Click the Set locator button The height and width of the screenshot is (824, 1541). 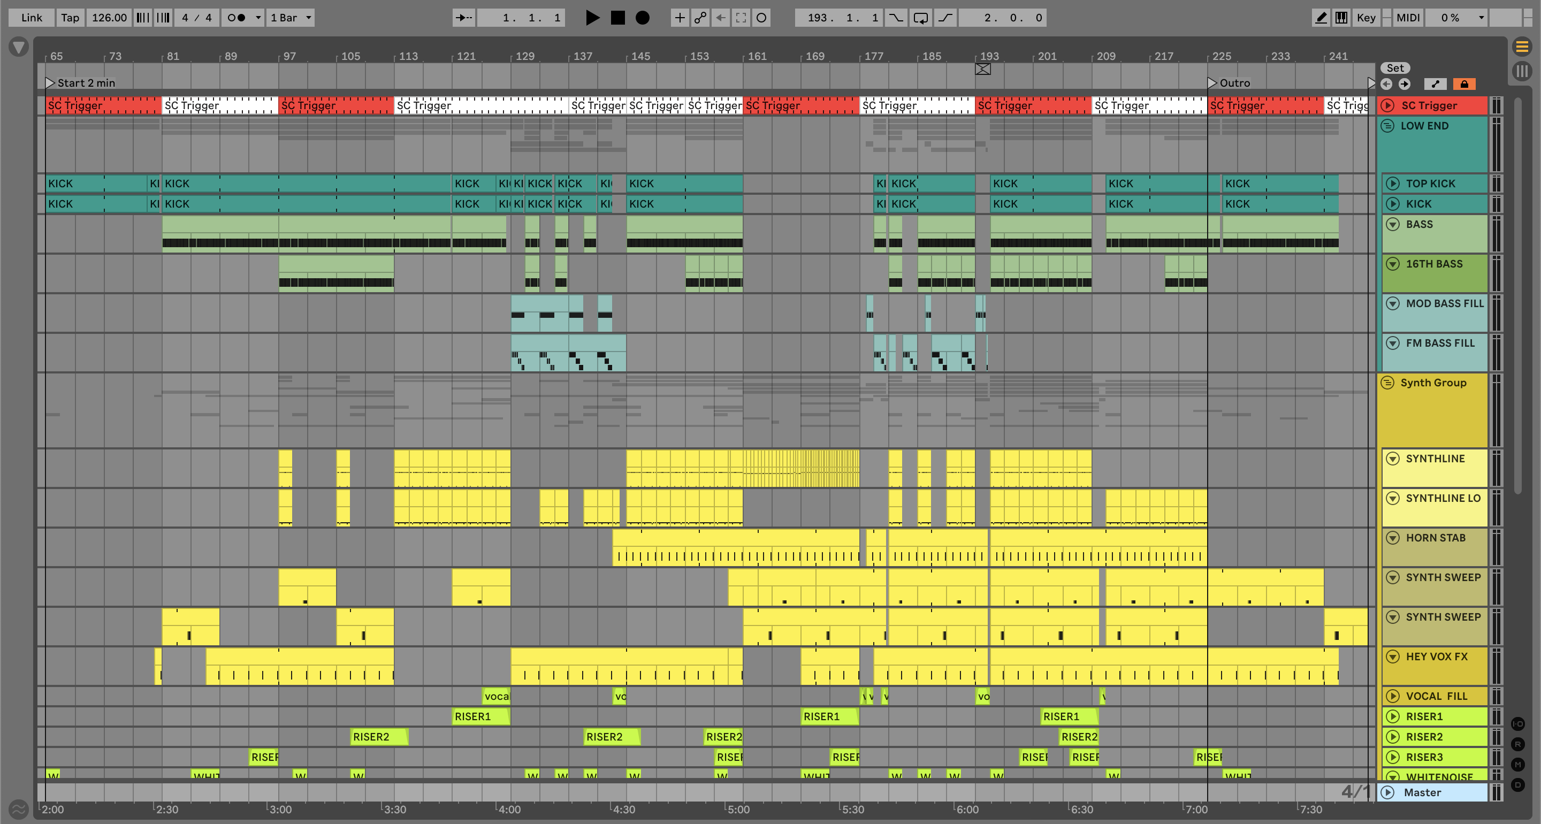click(1394, 68)
